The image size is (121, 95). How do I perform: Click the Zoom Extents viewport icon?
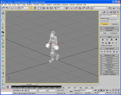tap(116, 90)
